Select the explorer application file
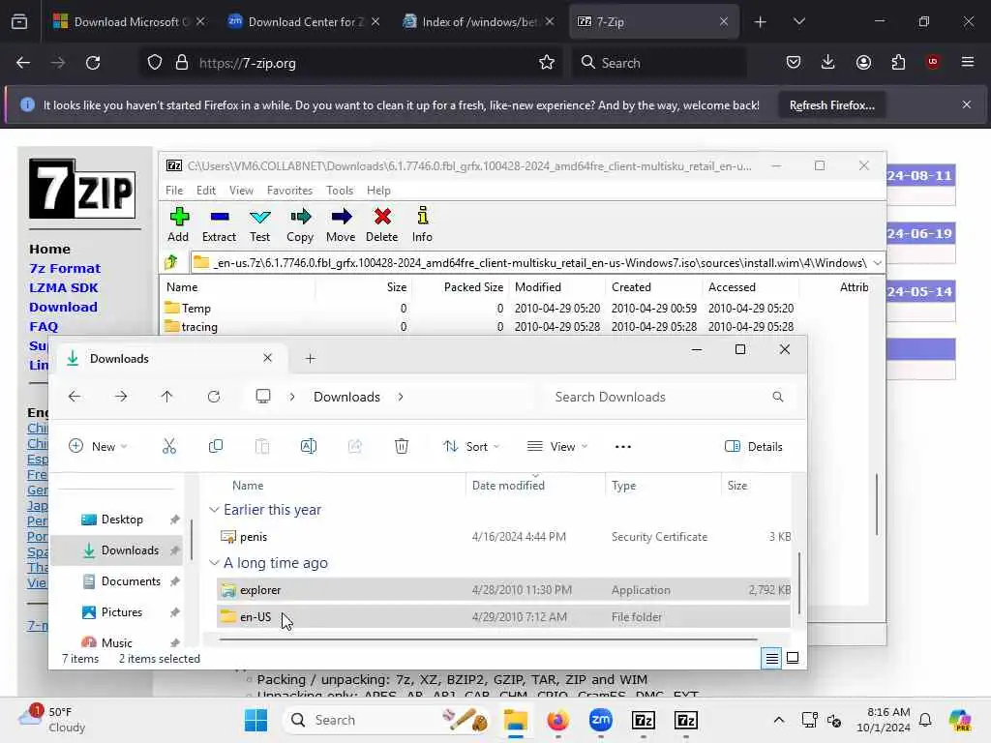The image size is (991, 743). (x=503, y=590)
